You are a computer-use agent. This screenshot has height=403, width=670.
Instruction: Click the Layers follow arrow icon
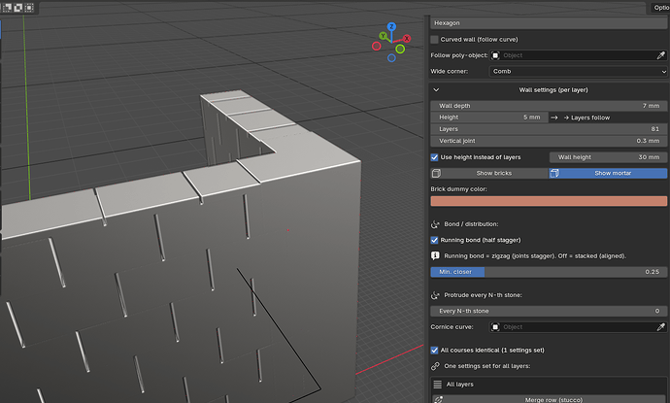[x=554, y=118]
